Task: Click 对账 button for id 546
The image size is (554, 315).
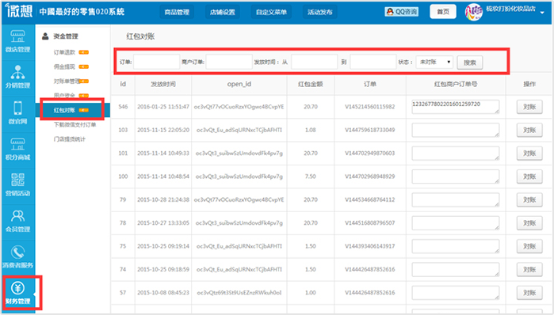Action: [x=529, y=107]
